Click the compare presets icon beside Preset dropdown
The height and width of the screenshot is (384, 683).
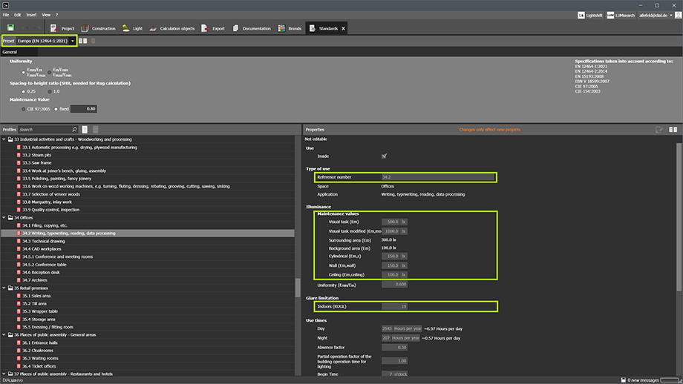point(84,41)
